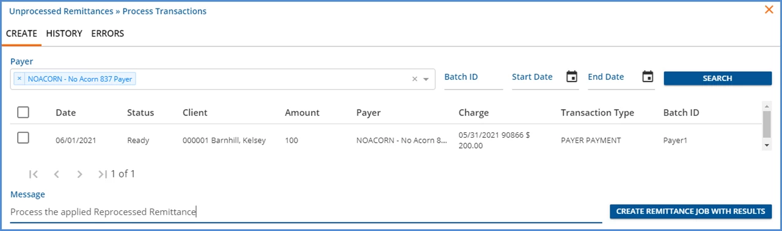Open the End Date calendar picker icon

point(648,77)
